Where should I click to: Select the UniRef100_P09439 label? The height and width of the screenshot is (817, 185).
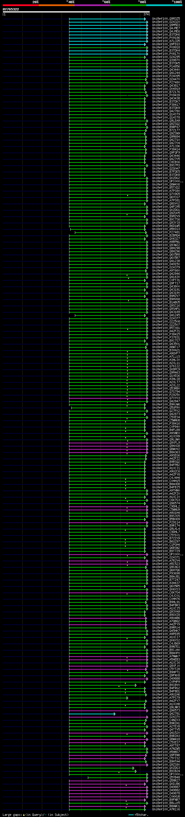pyautogui.click(x=166, y=95)
